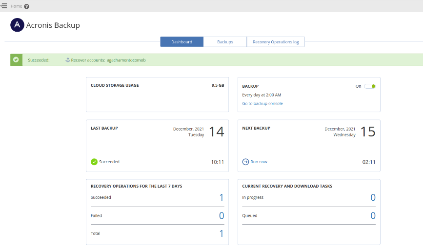Open the Go to backup console link
Image resolution: width=423 pixels, height=248 pixels.
262,103
